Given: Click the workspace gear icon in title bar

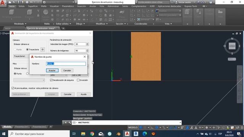Looking at the screenshot, I should click(x=44, y=2).
